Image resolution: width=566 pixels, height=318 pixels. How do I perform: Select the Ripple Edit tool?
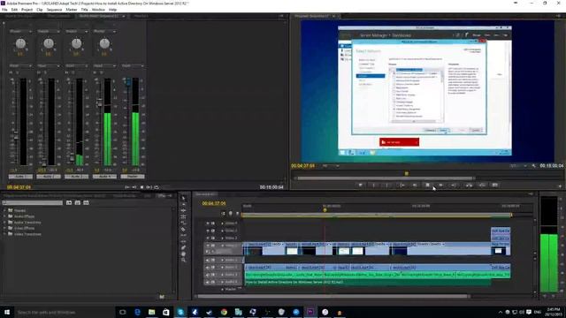183,210
